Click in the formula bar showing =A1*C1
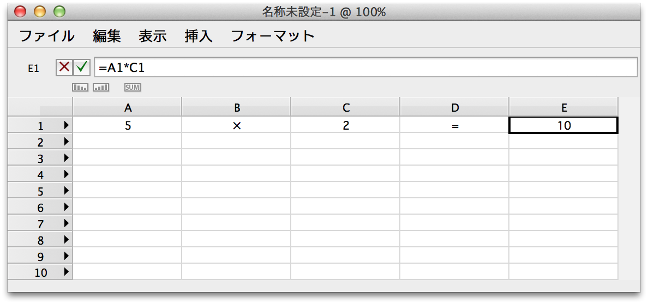648x304 pixels. [366, 67]
